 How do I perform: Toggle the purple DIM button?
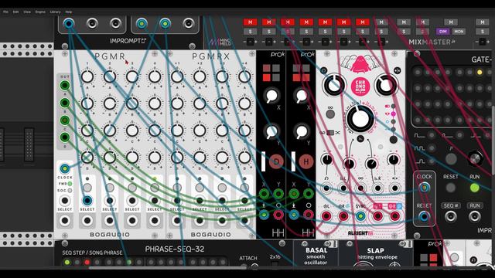coord(443,32)
